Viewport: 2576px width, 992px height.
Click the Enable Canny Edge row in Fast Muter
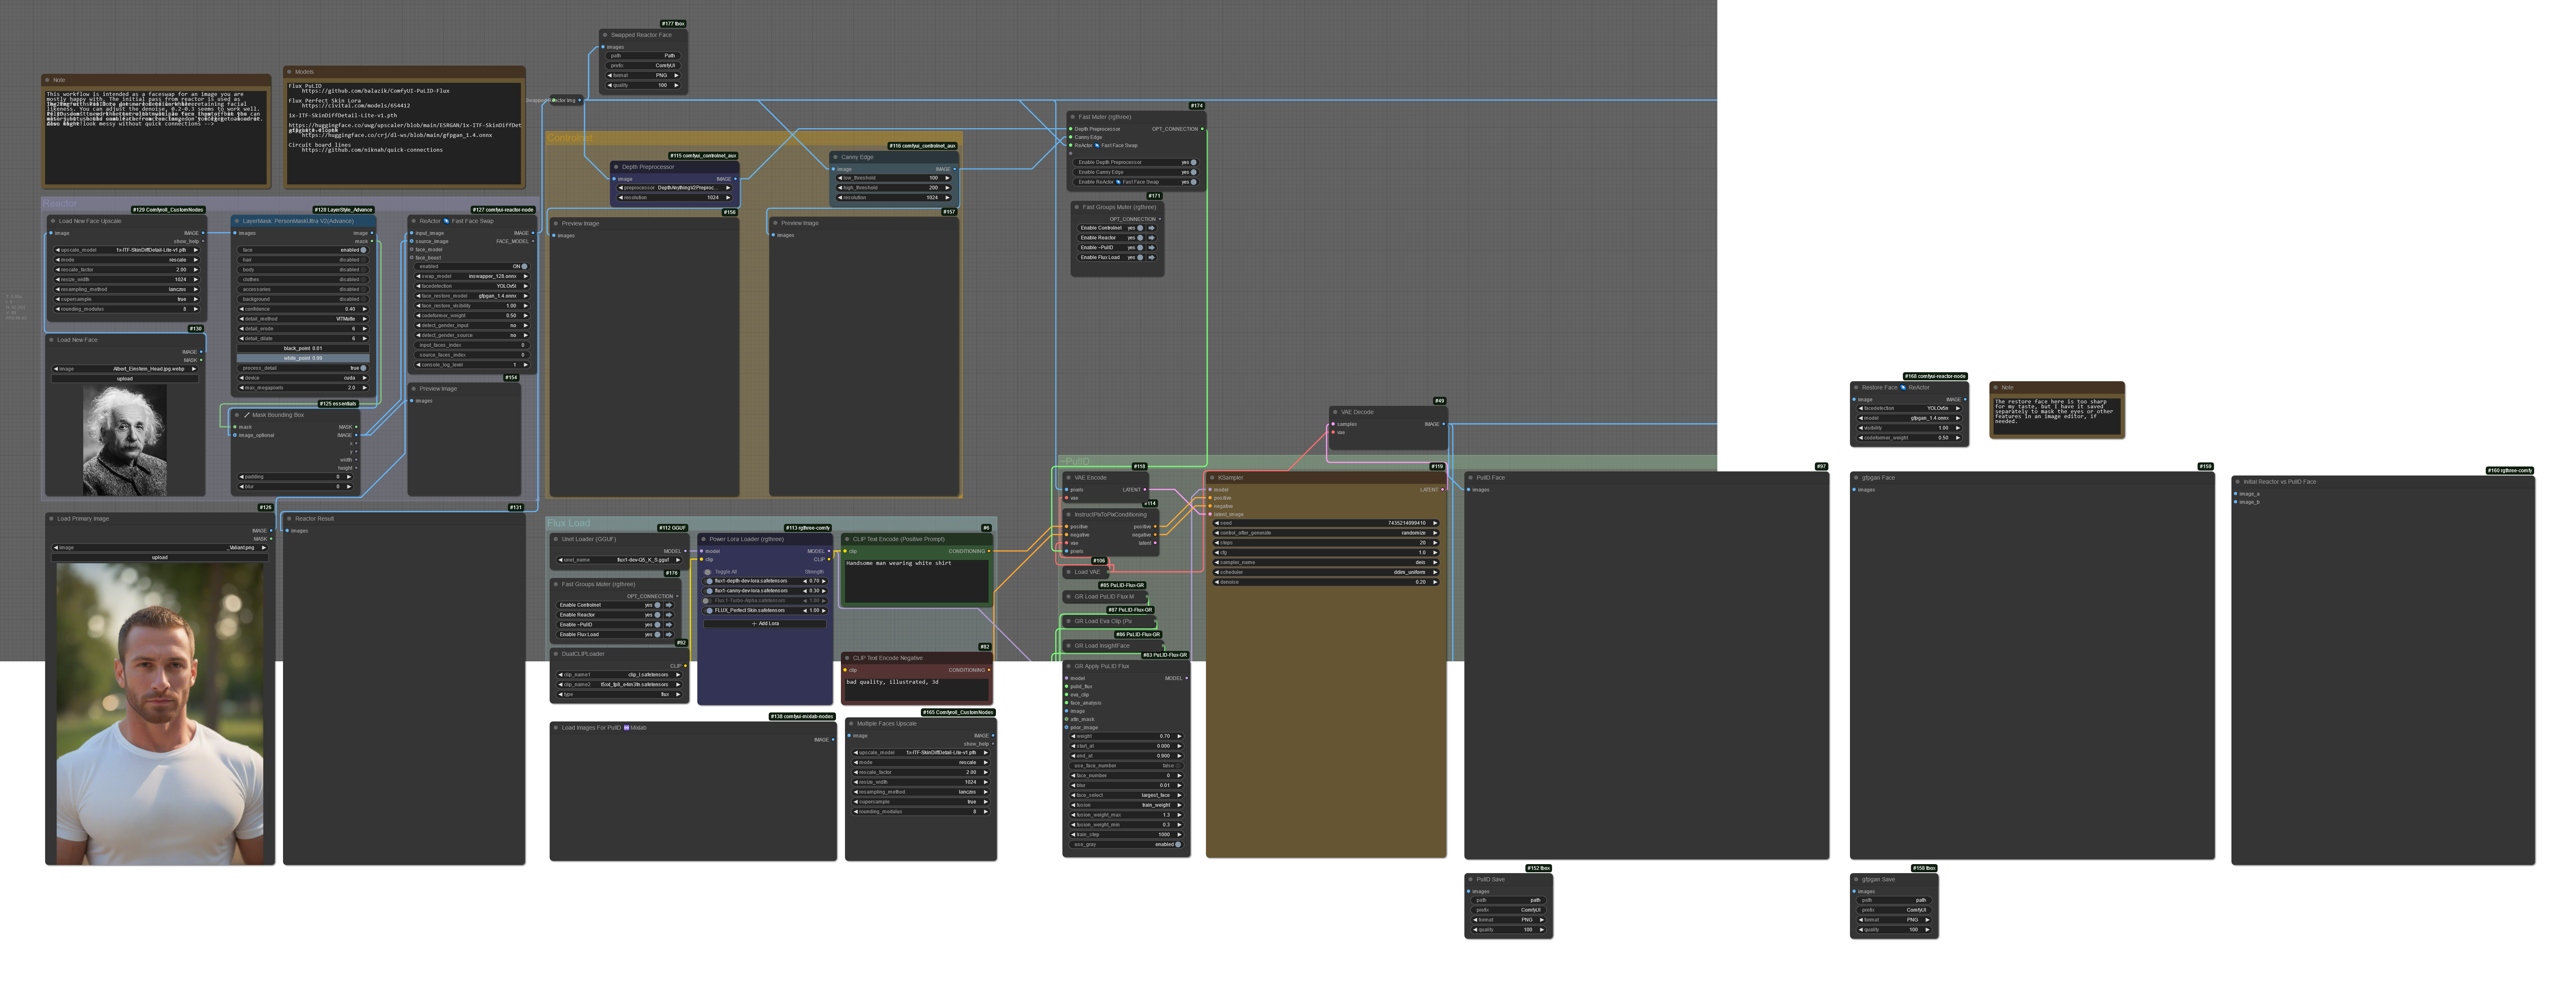click(1135, 172)
